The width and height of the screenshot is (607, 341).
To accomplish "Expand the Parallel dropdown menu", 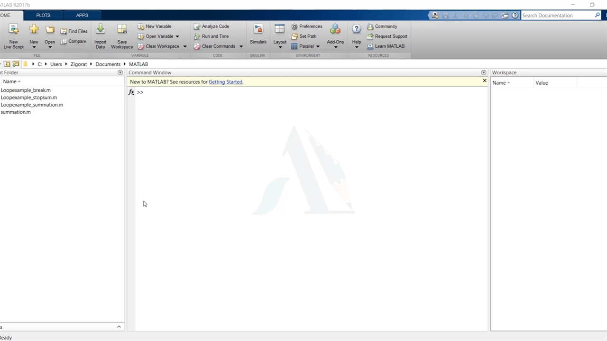I will tap(318, 46).
